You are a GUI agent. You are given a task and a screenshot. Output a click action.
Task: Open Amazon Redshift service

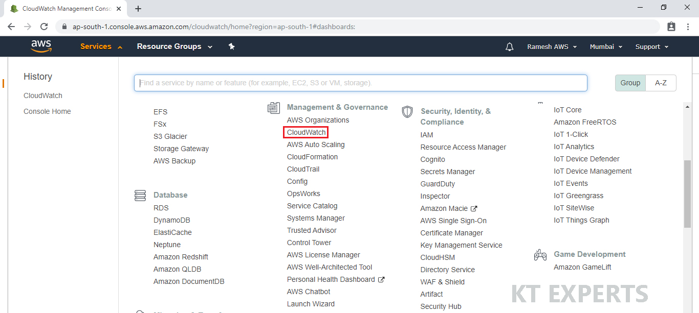[x=181, y=257]
